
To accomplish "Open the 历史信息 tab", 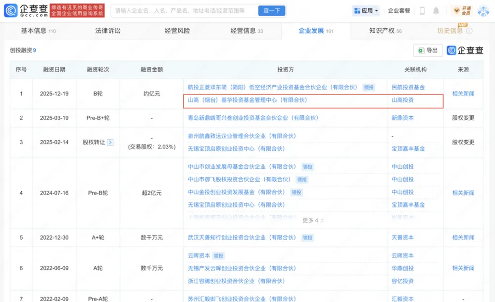I will click(449, 31).
